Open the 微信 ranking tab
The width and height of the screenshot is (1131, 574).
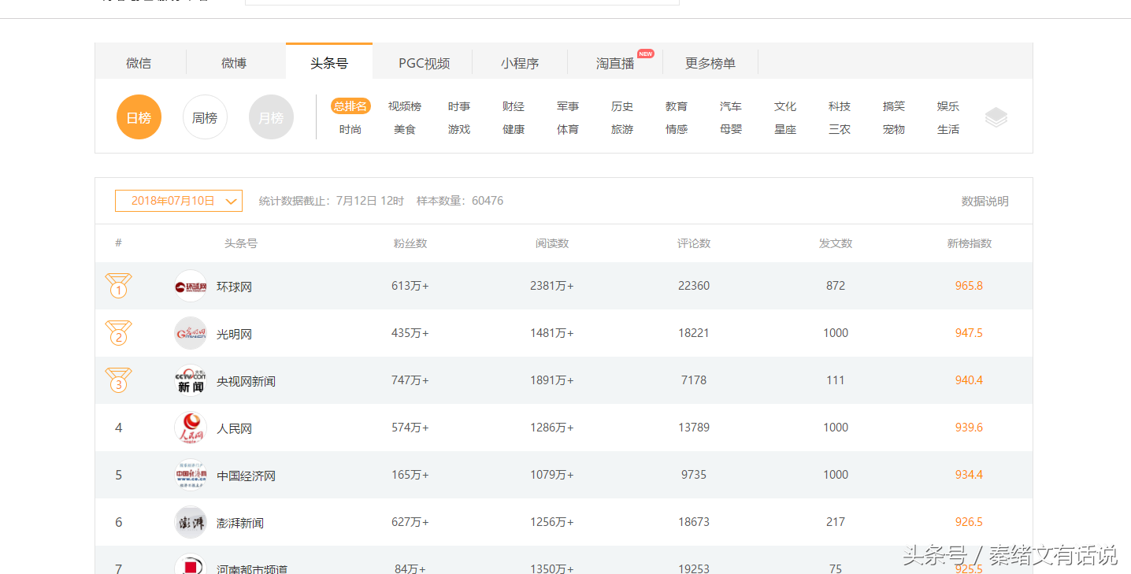point(139,63)
